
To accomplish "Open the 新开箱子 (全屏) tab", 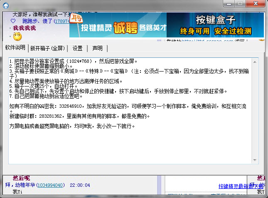I will [x=48, y=48].
